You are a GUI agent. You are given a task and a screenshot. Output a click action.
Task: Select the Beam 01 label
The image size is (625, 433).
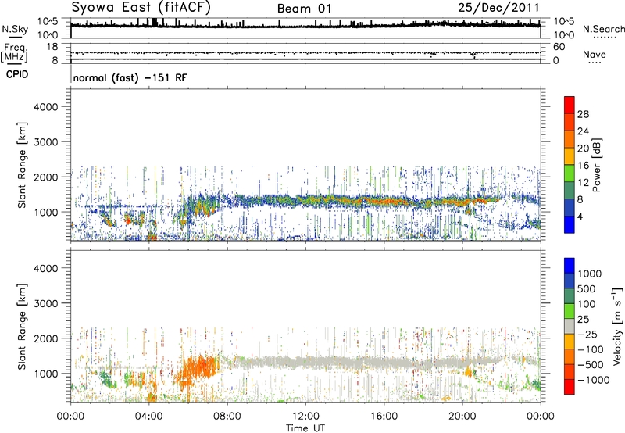pyautogui.click(x=304, y=9)
